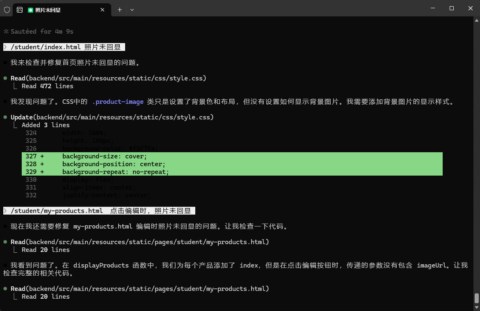
Task: Click the prompt '/student/my-products.html 点击编辑时'
Action: coord(99,210)
